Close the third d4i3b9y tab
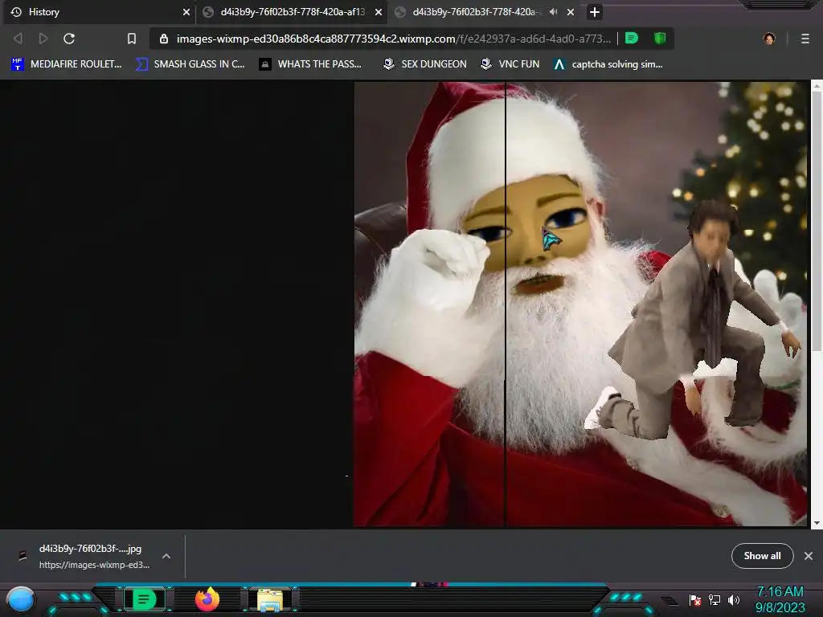Image resolution: width=823 pixels, height=617 pixels. pyautogui.click(x=571, y=12)
